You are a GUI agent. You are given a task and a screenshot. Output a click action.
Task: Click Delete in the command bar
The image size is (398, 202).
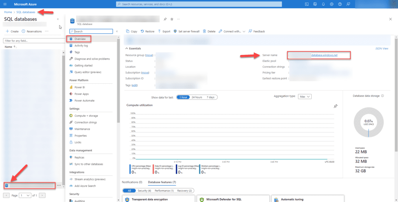pyautogui.click(x=209, y=31)
